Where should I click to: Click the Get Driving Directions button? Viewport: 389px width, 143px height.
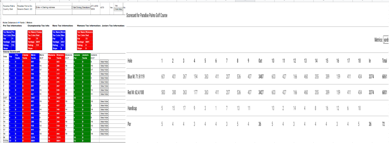(x=82, y=8)
